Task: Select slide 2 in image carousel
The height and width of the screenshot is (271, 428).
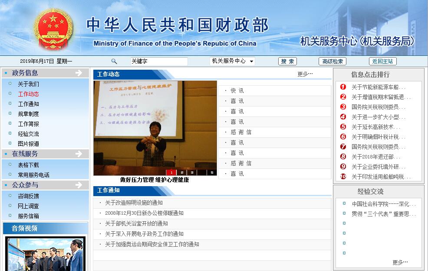Action: coord(181,172)
